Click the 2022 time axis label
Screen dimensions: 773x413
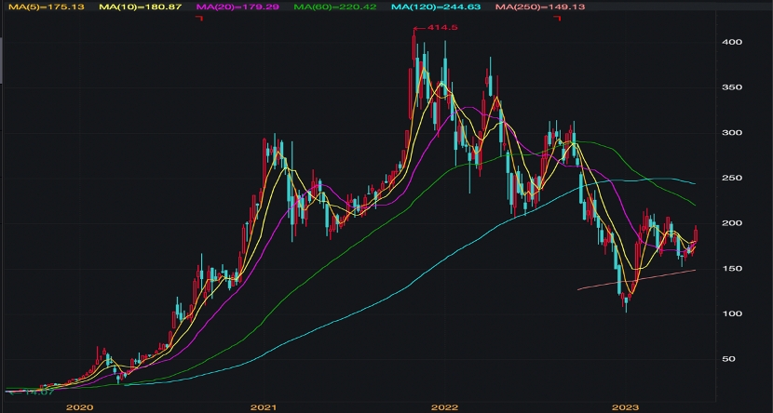444,407
